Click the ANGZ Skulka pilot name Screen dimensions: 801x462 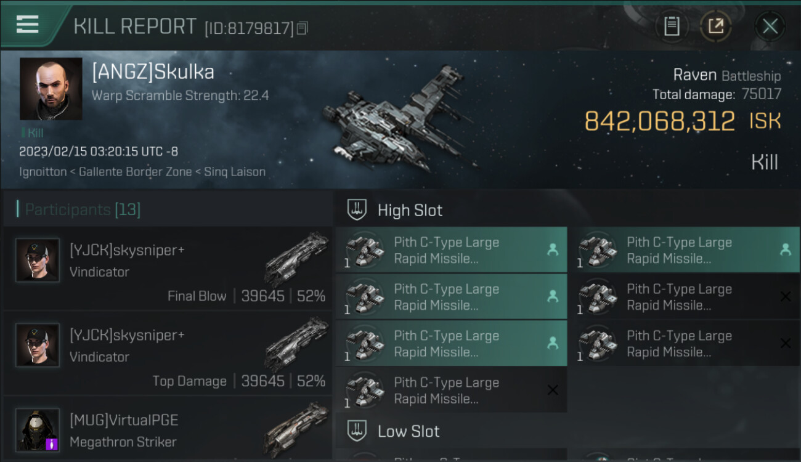click(153, 72)
